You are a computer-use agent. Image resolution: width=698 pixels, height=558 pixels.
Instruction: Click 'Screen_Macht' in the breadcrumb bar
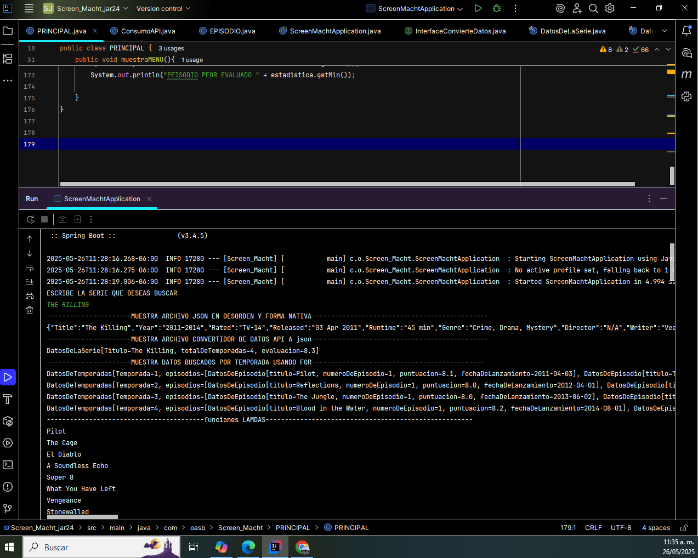(241, 528)
